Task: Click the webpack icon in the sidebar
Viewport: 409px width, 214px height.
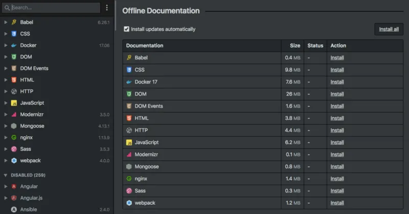Action: point(14,160)
